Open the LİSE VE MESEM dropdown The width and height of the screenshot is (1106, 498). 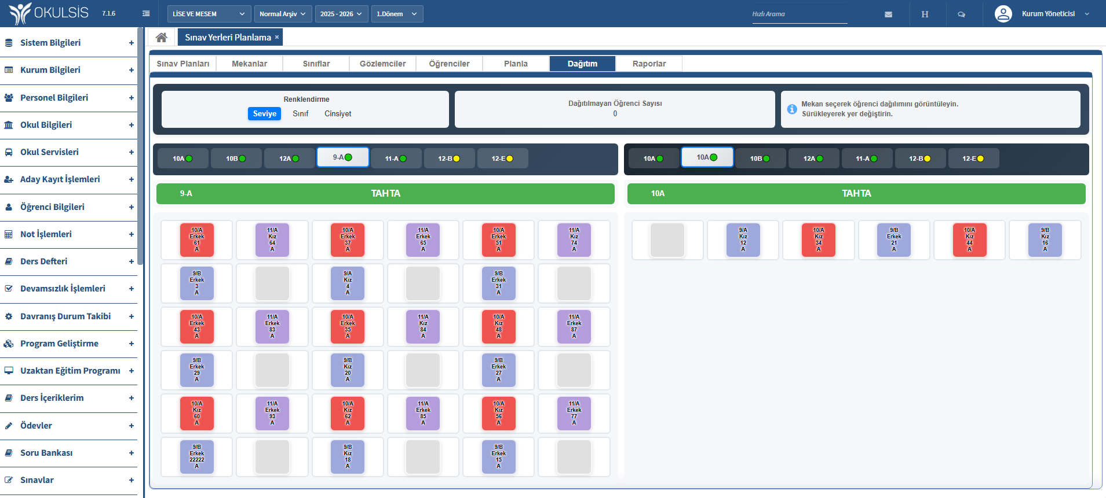[x=209, y=14]
